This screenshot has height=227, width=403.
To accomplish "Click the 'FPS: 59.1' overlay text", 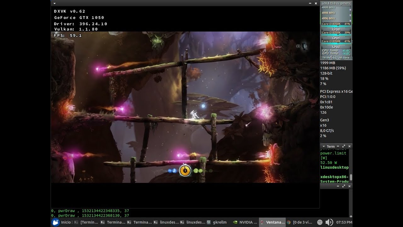I will click(68, 36).
